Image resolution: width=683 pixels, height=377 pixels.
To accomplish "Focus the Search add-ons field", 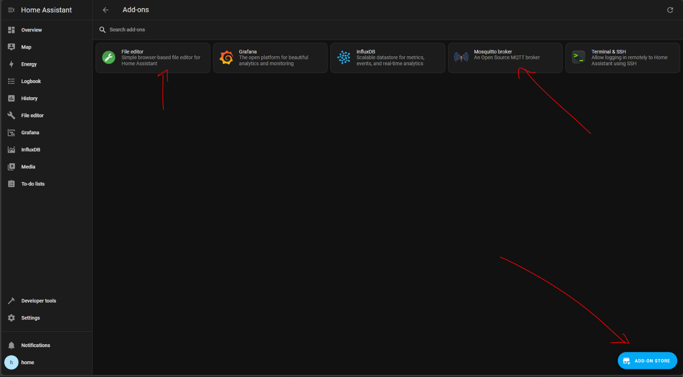I will 388,30.
